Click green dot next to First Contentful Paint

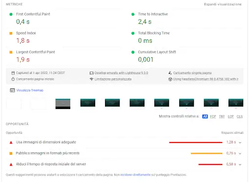[x=11, y=14]
